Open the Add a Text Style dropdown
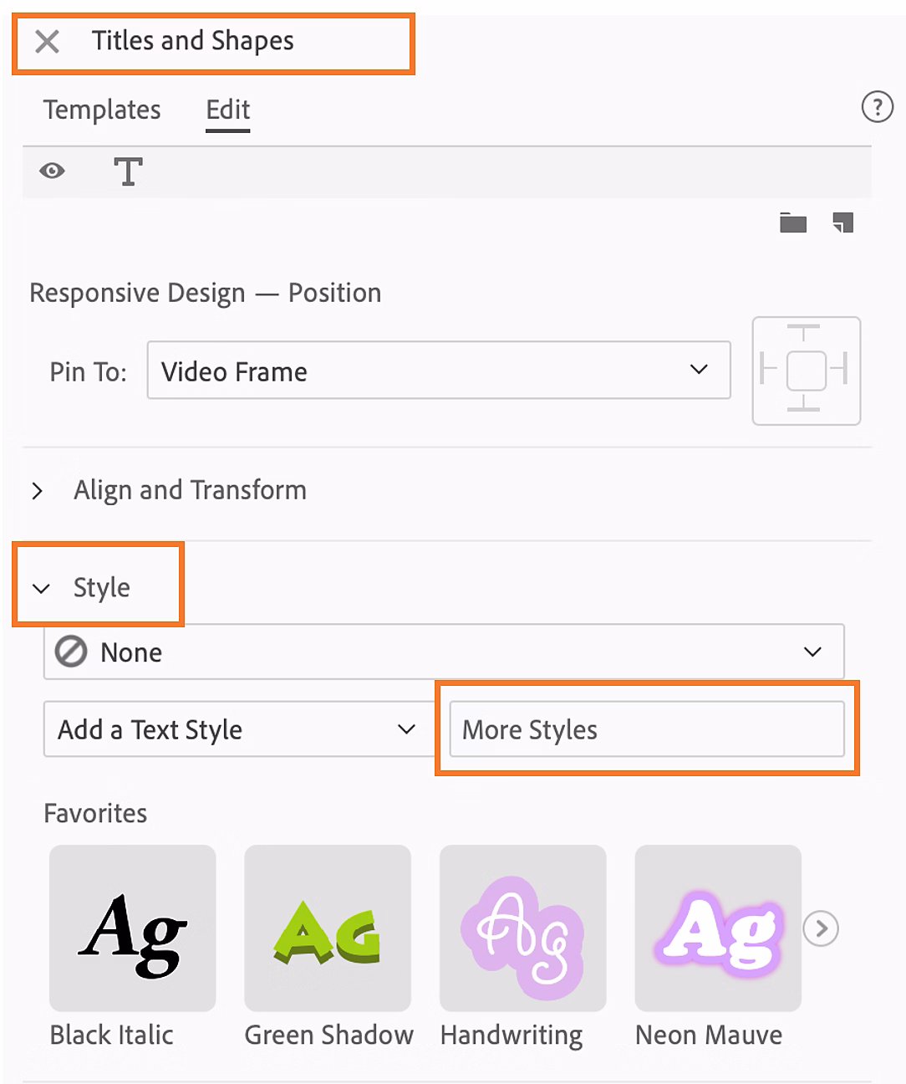The image size is (906, 1084). pyautogui.click(x=238, y=729)
